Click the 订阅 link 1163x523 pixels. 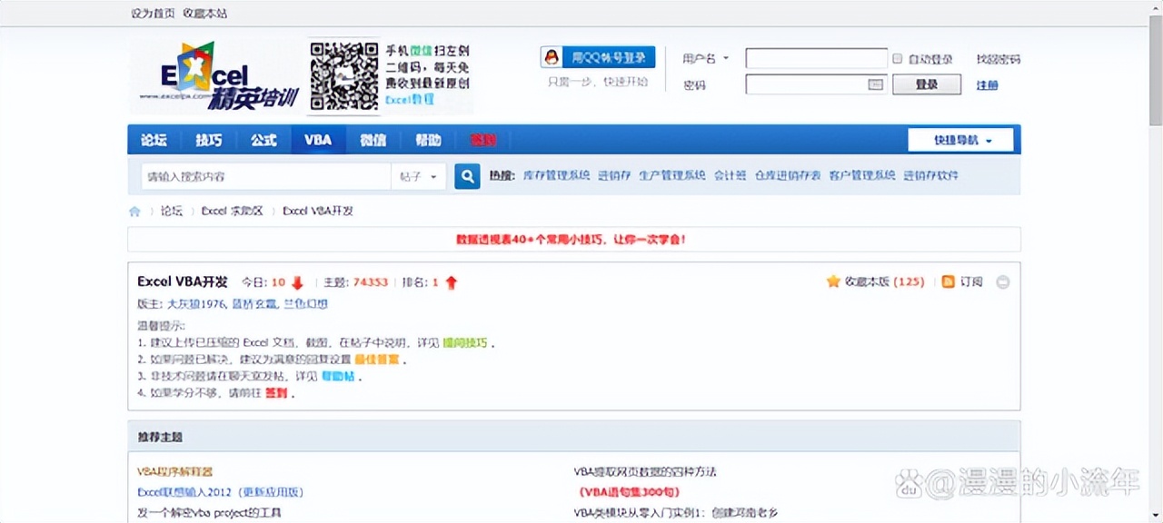(971, 281)
